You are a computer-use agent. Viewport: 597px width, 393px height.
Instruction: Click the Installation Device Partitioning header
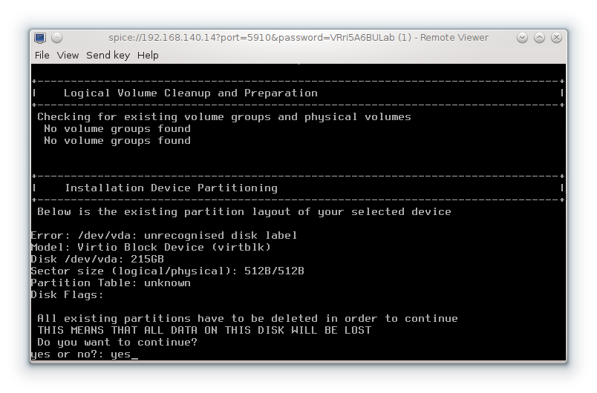[171, 188]
